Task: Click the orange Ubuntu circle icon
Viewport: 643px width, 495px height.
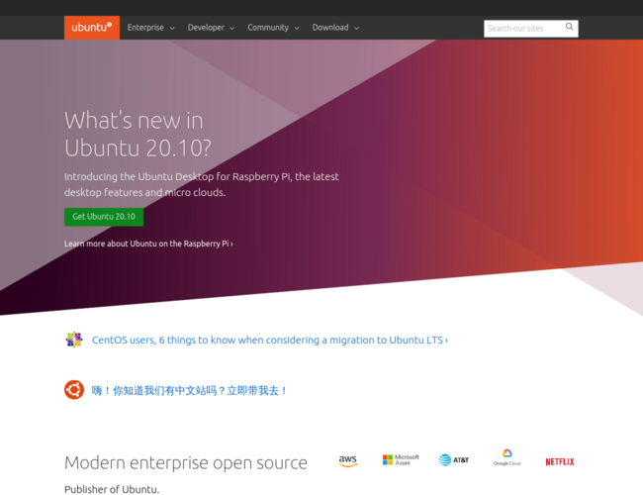Action: click(x=74, y=389)
